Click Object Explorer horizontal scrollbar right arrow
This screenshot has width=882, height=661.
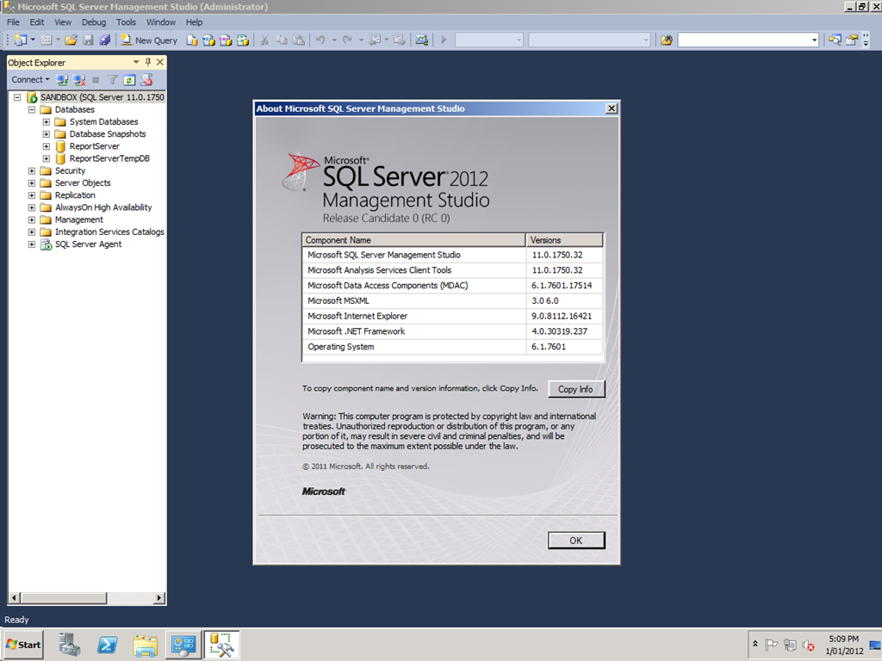159,598
